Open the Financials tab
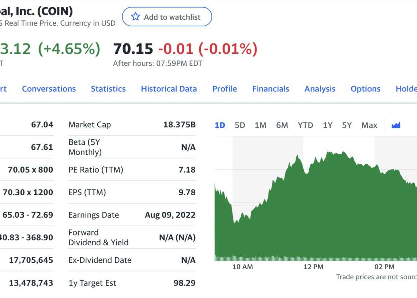This screenshot has width=417, height=298. tap(270, 89)
